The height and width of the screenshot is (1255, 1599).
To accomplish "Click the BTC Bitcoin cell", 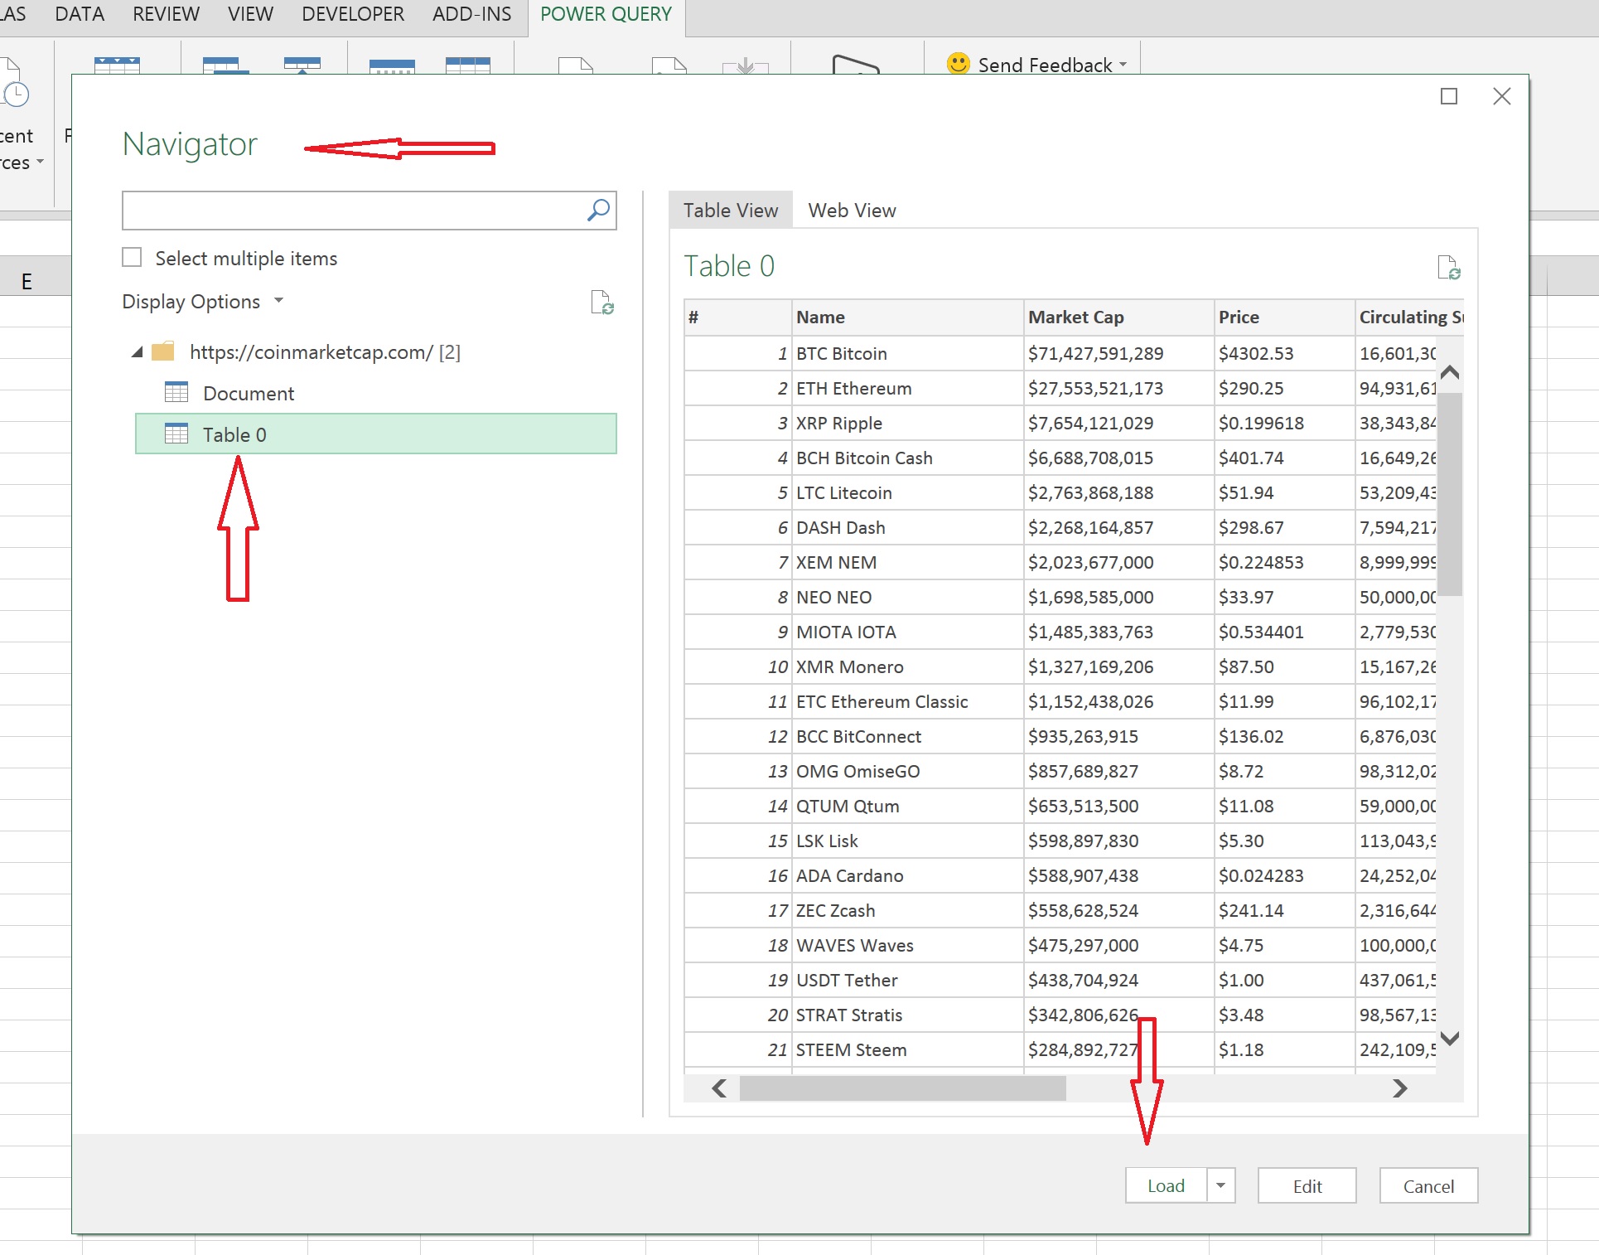I will (907, 353).
